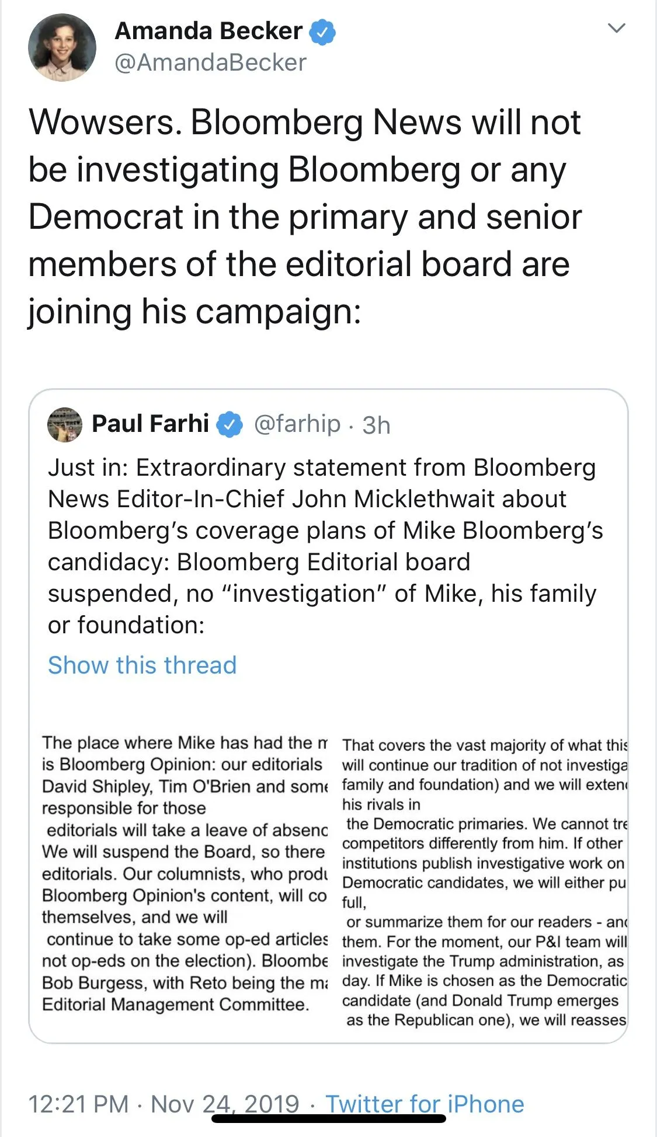Open Amanda Becker's display name profile
This screenshot has width=657, height=1137.
[208, 31]
